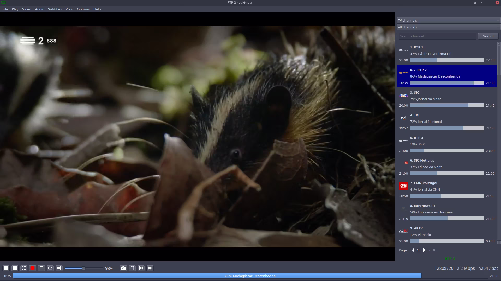501x281 pixels.
Task: Click the clipboard playlist icon
Action: tap(132, 268)
